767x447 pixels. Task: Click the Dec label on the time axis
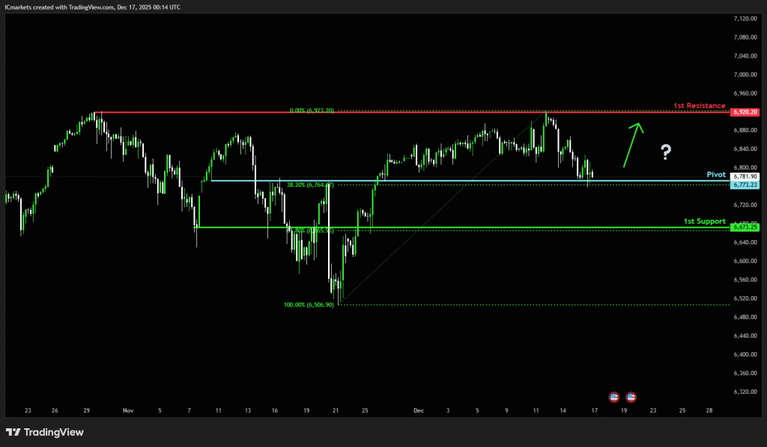coord(418,410)
